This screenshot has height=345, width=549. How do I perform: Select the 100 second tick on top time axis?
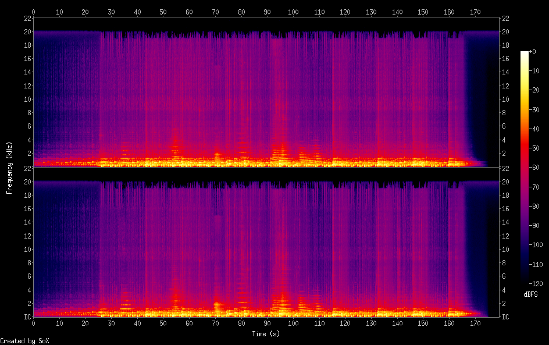[x=293, y=11]
